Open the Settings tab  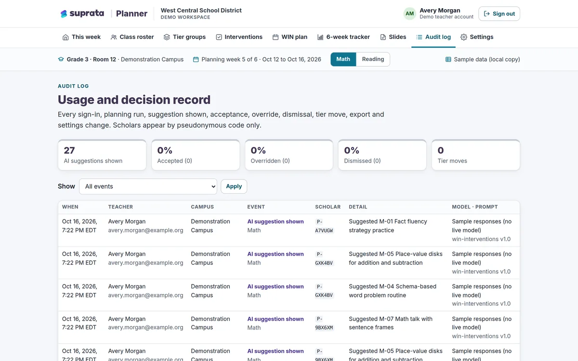(477, 37)
